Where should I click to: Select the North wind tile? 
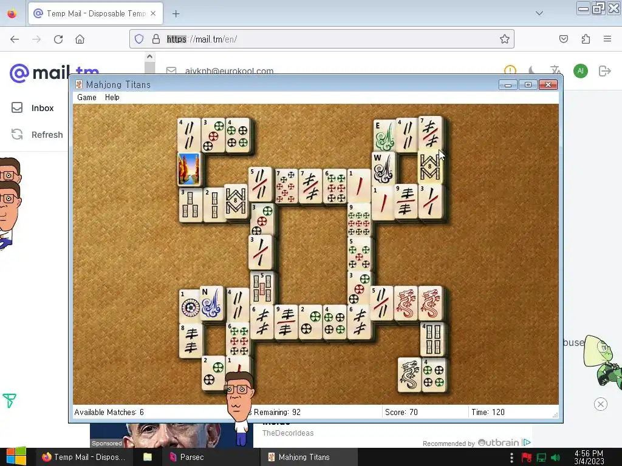click(211, 303)
